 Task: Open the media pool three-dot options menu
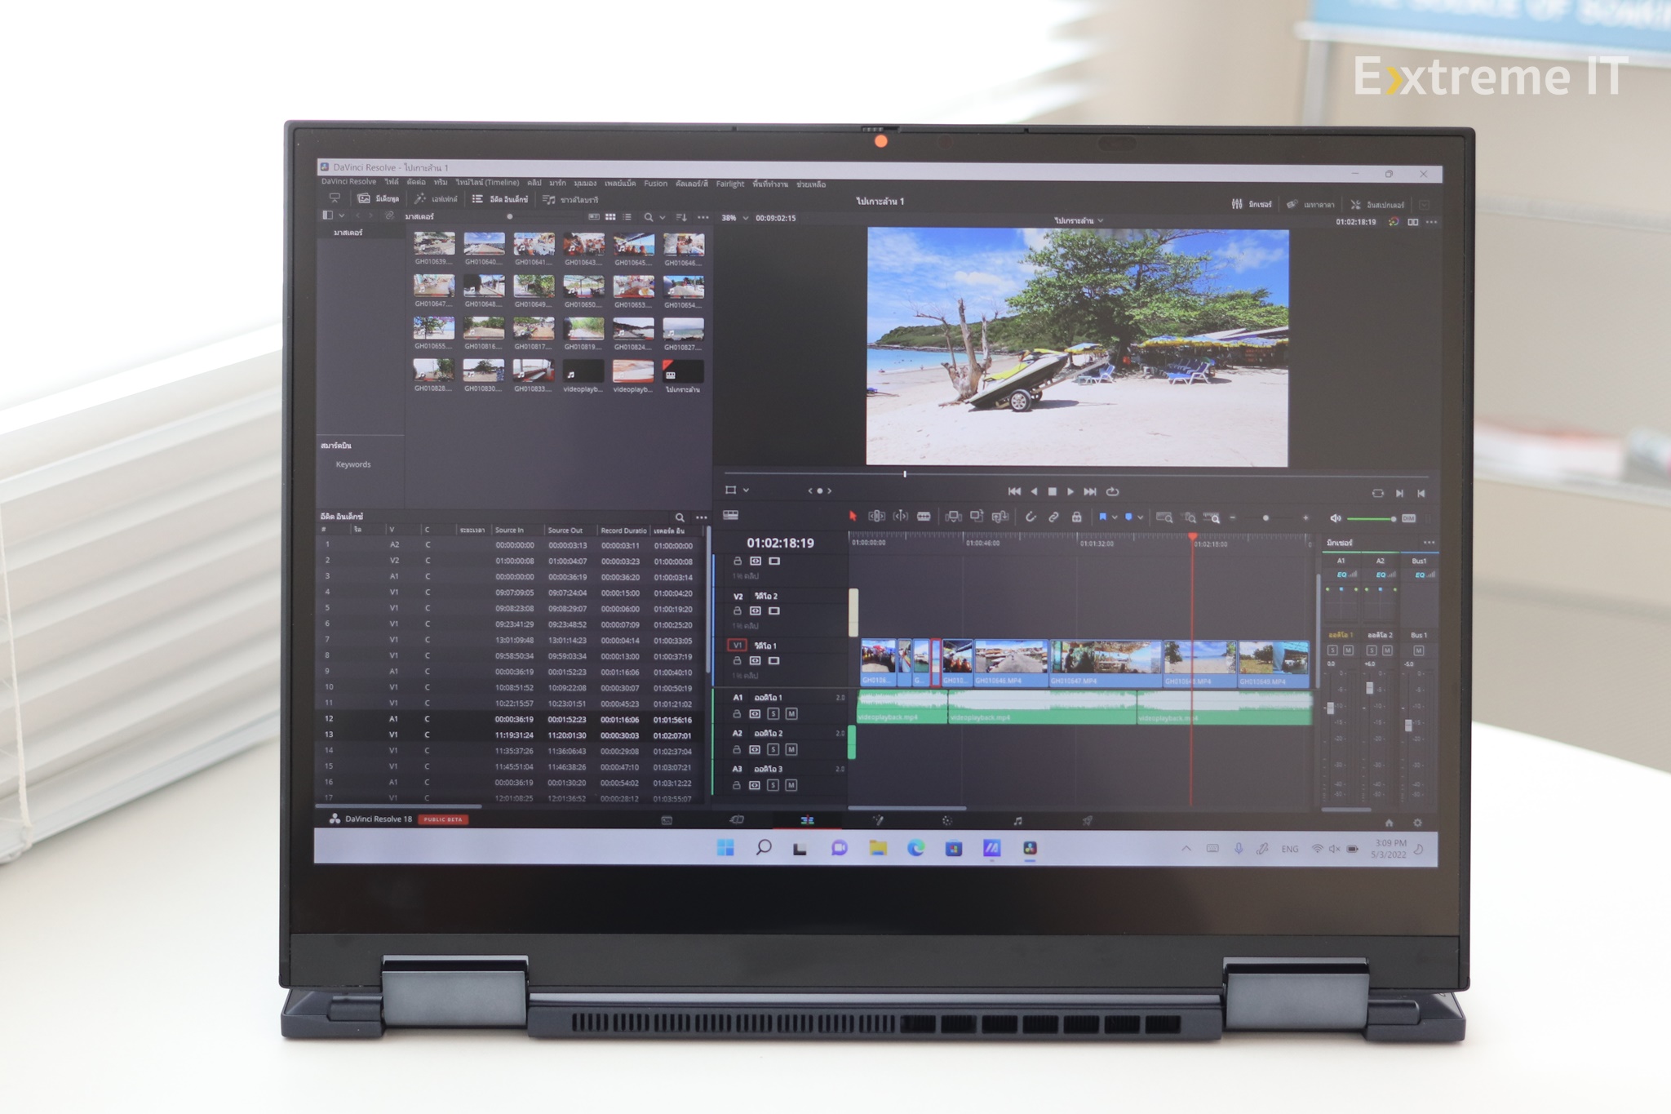tap(703, 217)
